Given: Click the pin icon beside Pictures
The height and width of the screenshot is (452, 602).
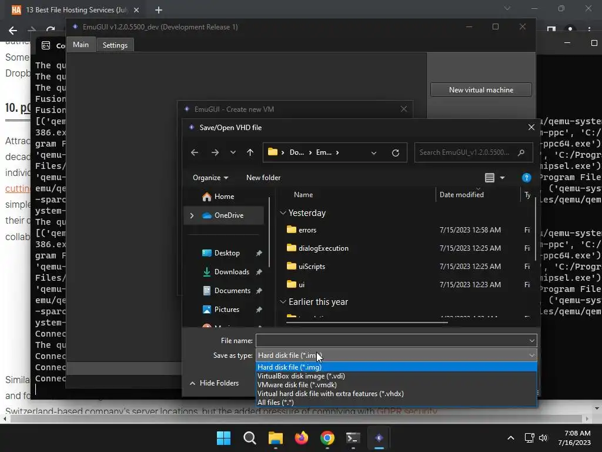Looking at the screenshot, I should pos(259,310).
